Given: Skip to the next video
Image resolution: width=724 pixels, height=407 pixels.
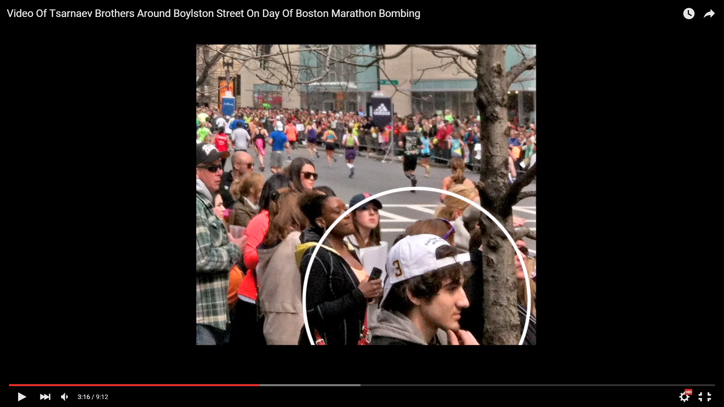Looking at the screenshot, I should tap(45, 397).
